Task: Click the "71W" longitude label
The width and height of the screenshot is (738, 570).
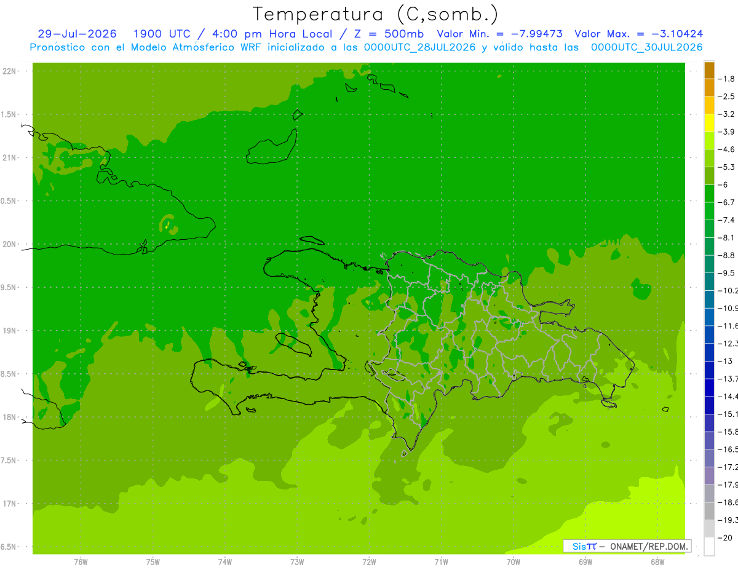Action: click(441, 563)
